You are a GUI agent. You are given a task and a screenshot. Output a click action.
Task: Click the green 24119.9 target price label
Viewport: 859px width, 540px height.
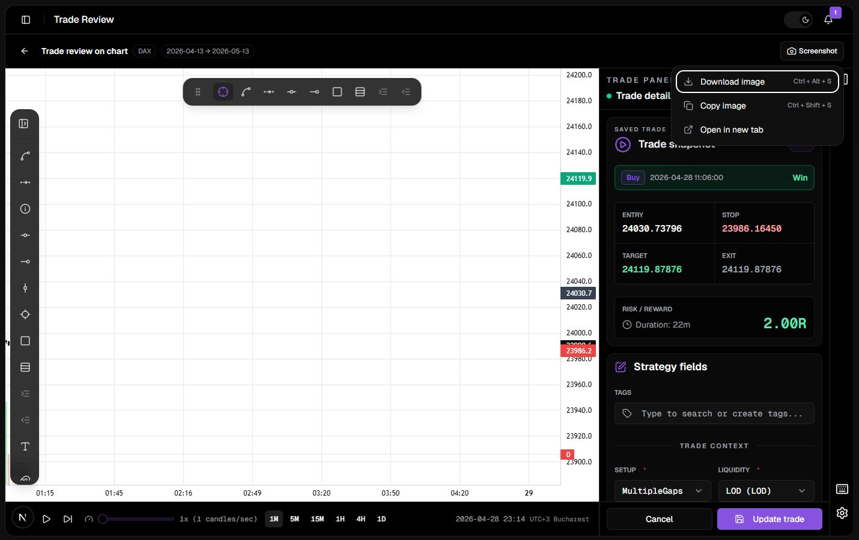click(578, 178)
